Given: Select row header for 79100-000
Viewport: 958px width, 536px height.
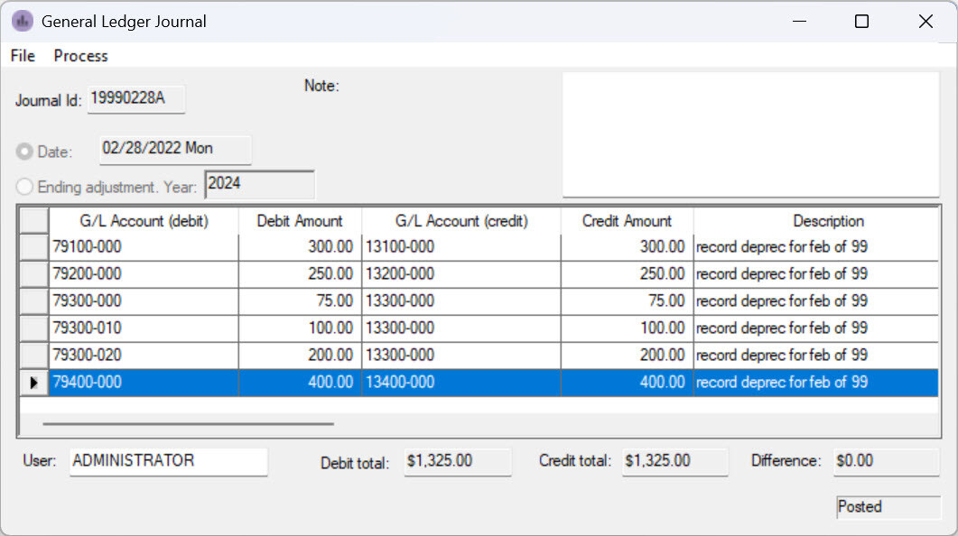Looking at the screenshot, I should click(x=34, y=247).
